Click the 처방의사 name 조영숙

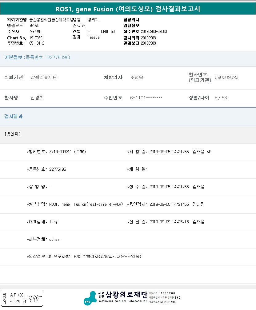click(x=137, y=77)
